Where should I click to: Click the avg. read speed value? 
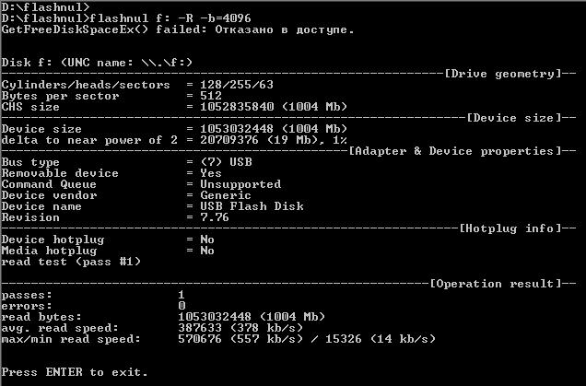237,327
